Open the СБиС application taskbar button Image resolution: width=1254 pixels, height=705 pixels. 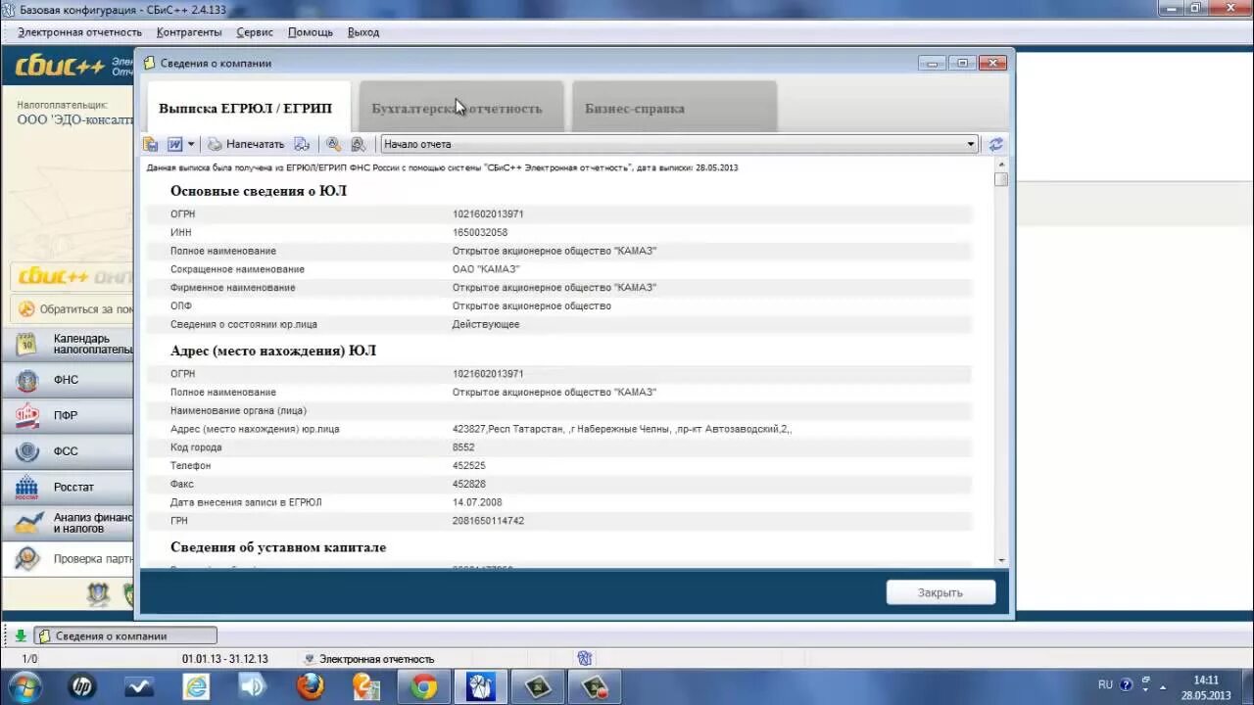[481, 687]
